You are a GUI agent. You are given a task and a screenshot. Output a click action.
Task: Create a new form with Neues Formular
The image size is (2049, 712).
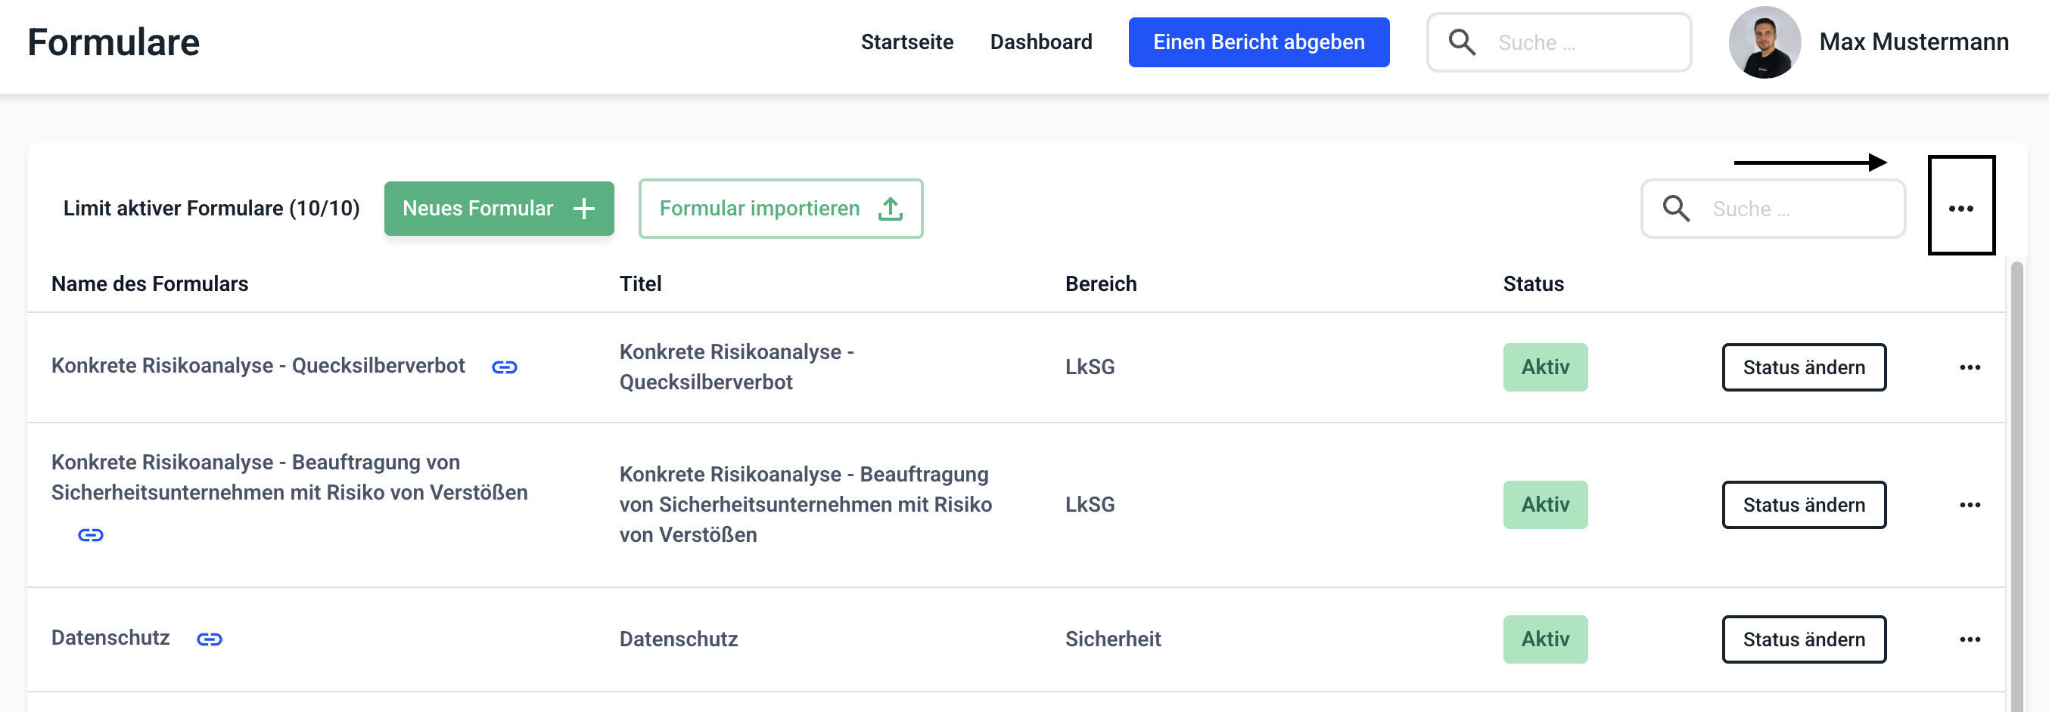(499, 208)
